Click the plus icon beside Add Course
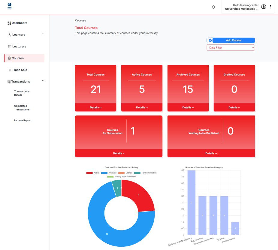Viewport: 278px width, 250px height. pyautogui.click(x=210, y=41)
